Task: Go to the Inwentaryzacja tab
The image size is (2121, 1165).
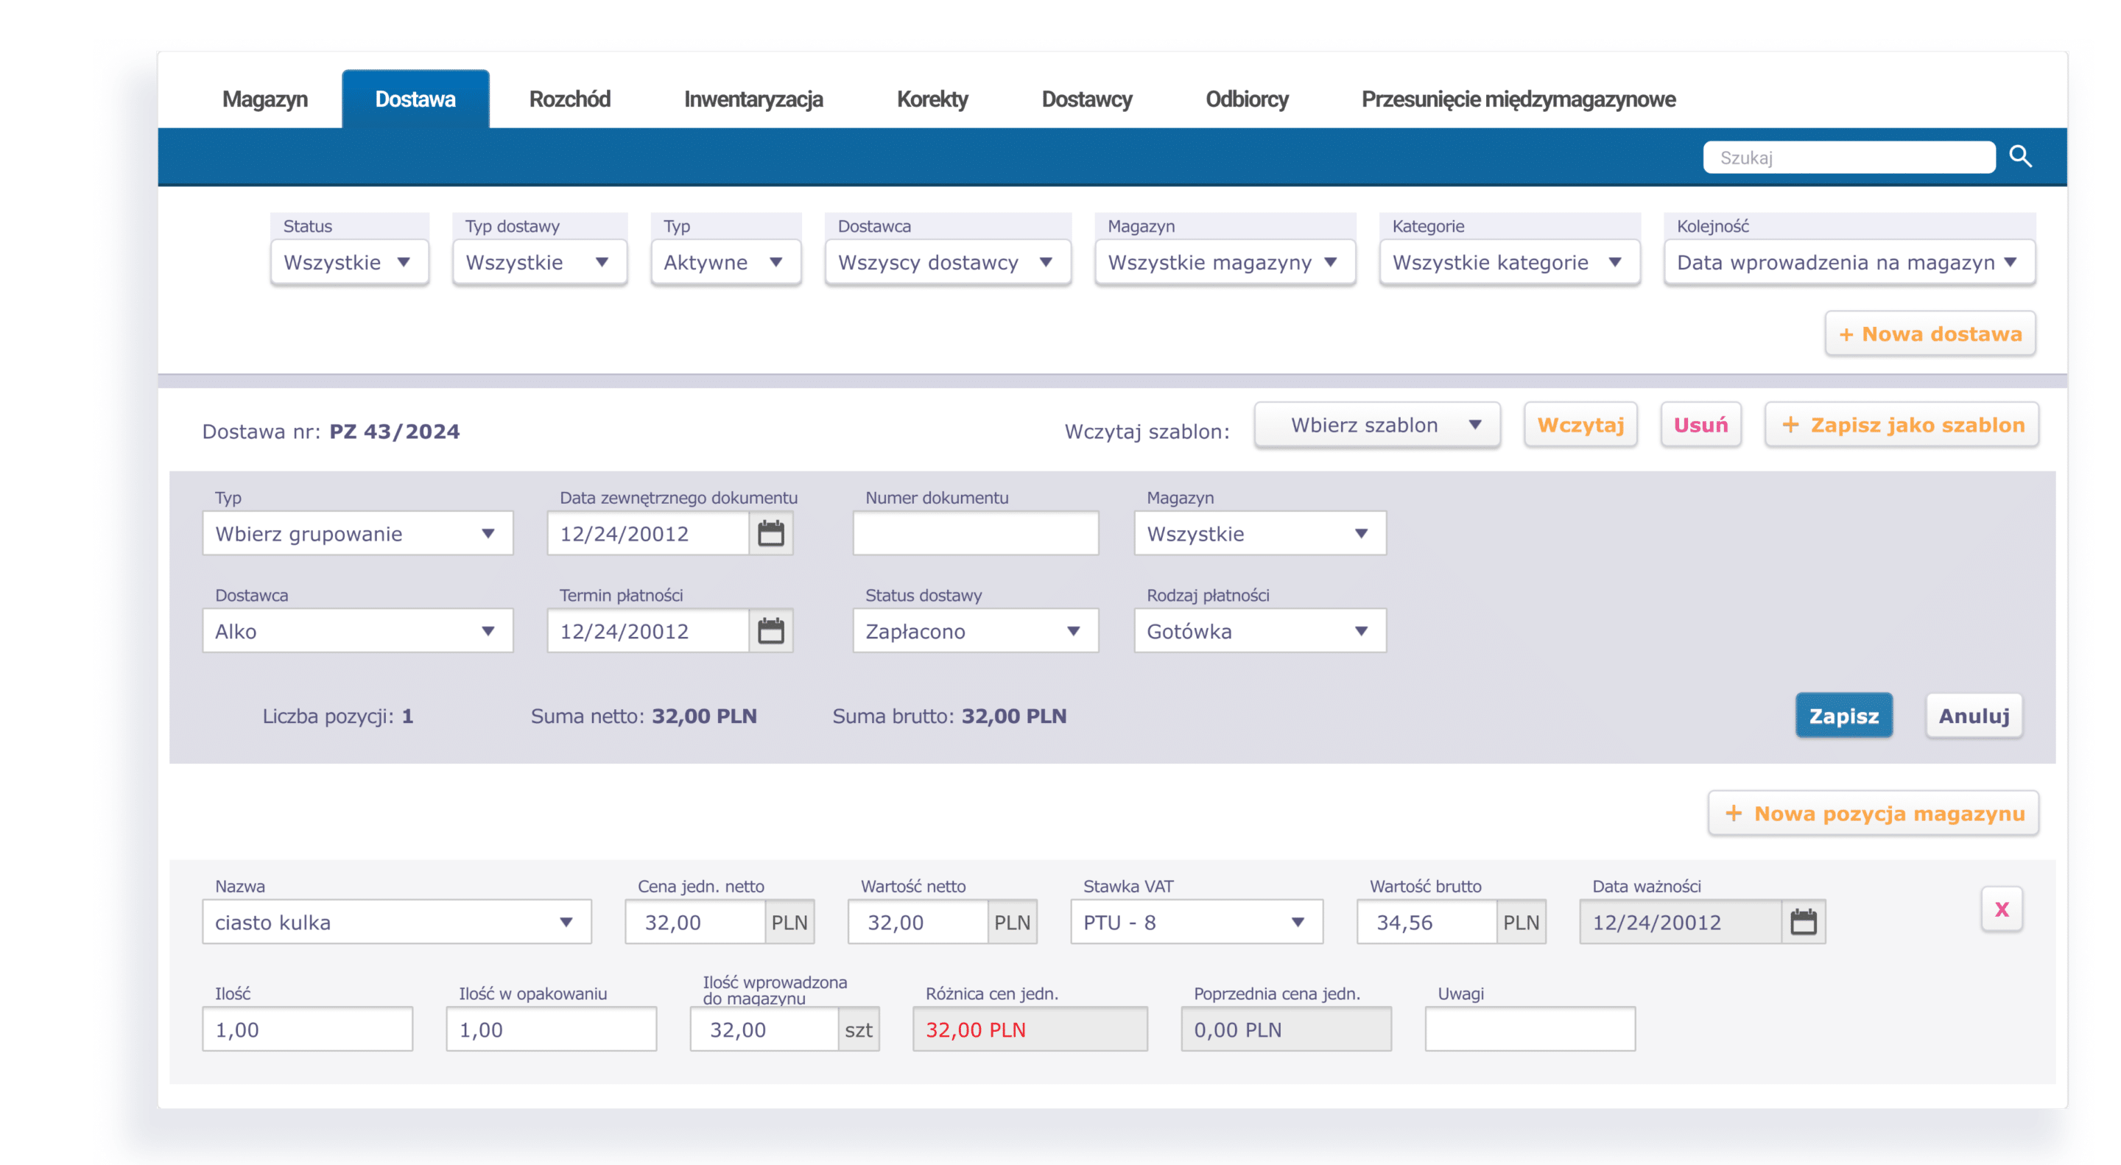Action: 753,99
